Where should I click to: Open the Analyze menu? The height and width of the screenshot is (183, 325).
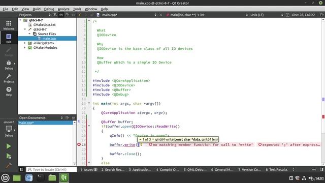[x=63, y=9]
